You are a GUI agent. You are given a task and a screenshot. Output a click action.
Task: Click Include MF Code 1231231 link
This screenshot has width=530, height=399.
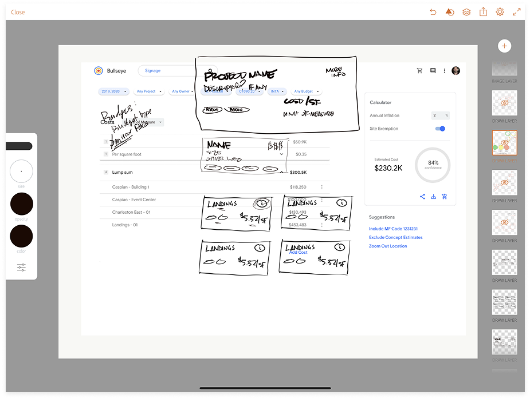tap(393, 229)
